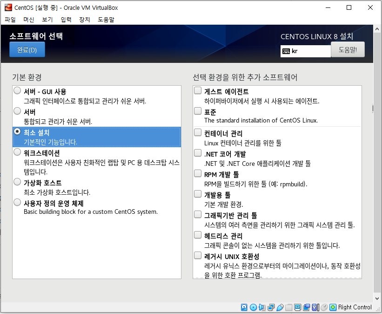
Task: Open audio settings speaker icon in status bar
Action: [262, 307]
